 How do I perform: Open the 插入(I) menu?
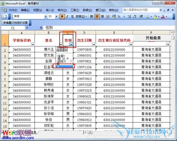50,10
